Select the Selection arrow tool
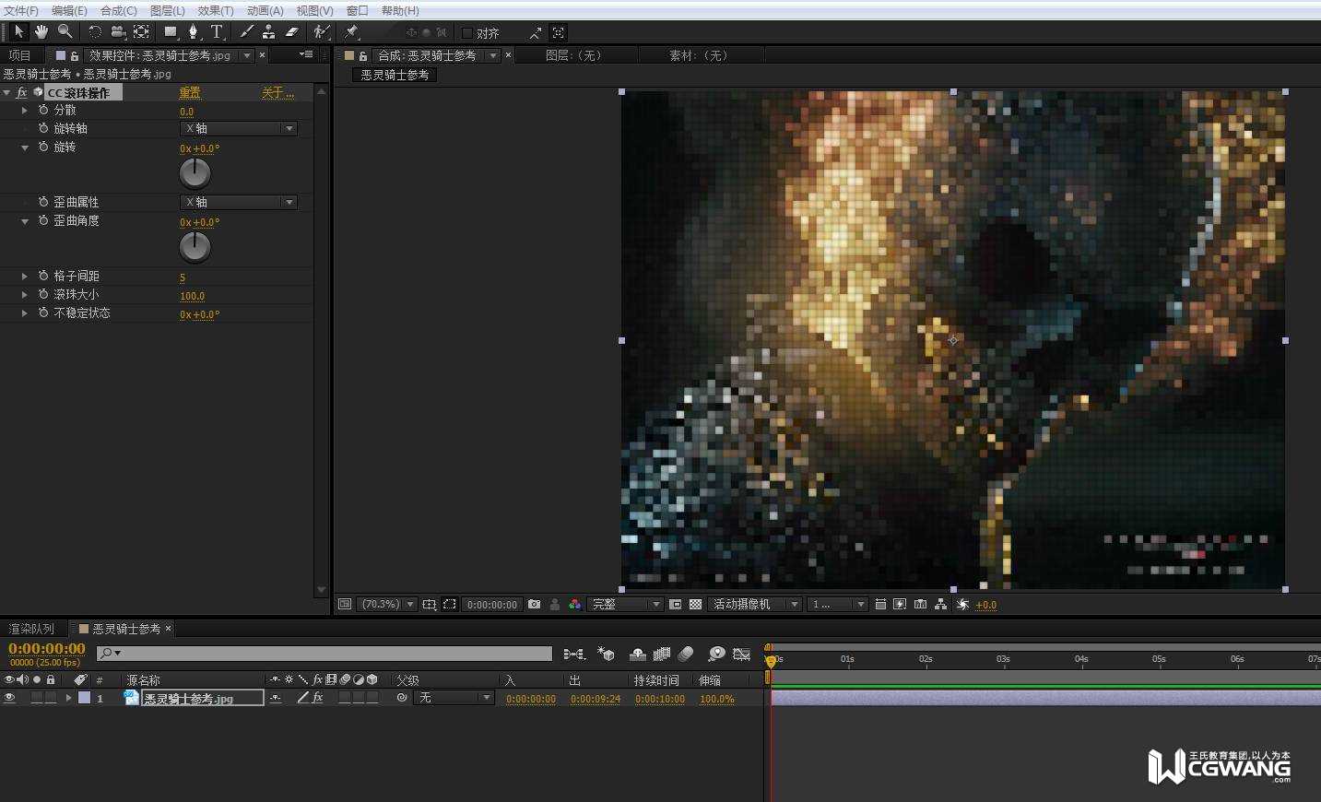Viewport: 1321px width, 802px height. [18, 31]
